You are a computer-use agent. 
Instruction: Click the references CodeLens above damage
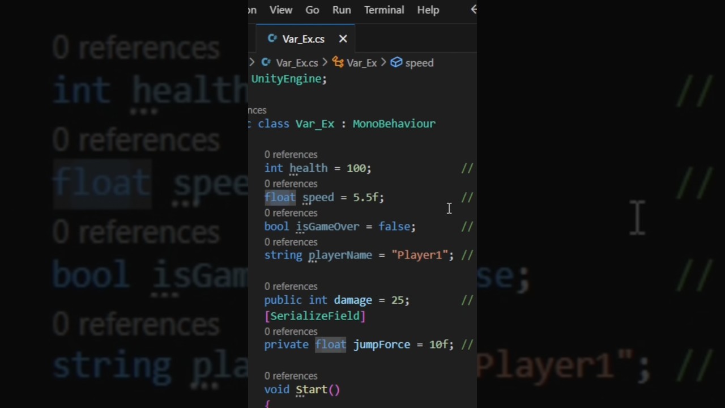291,287
